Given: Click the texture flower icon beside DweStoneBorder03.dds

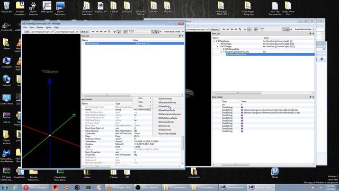Looking at the screenshot, I should [x=242, y=110].
